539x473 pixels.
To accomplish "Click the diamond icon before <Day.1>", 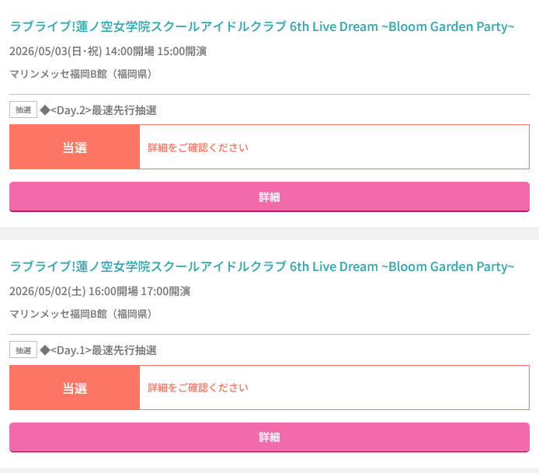I will tap(45, 350).
